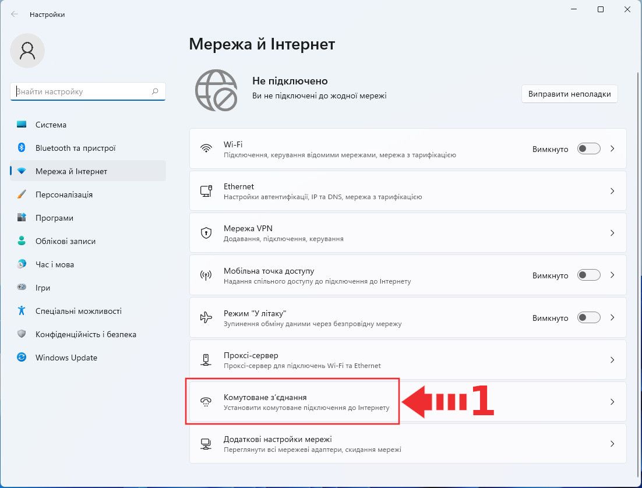Open Комутоване з'єднання chevron

click(612, 402)
